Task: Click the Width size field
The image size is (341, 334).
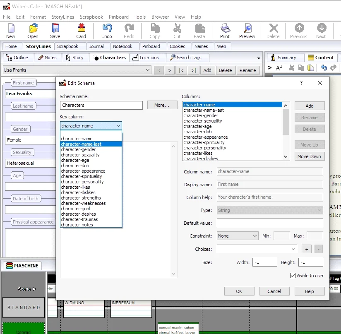Action: click(265, 262)
